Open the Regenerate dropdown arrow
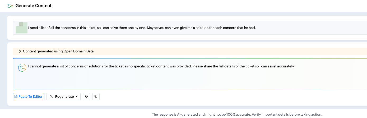This screenshot has width=367, height=118. [x=77, y=97]
